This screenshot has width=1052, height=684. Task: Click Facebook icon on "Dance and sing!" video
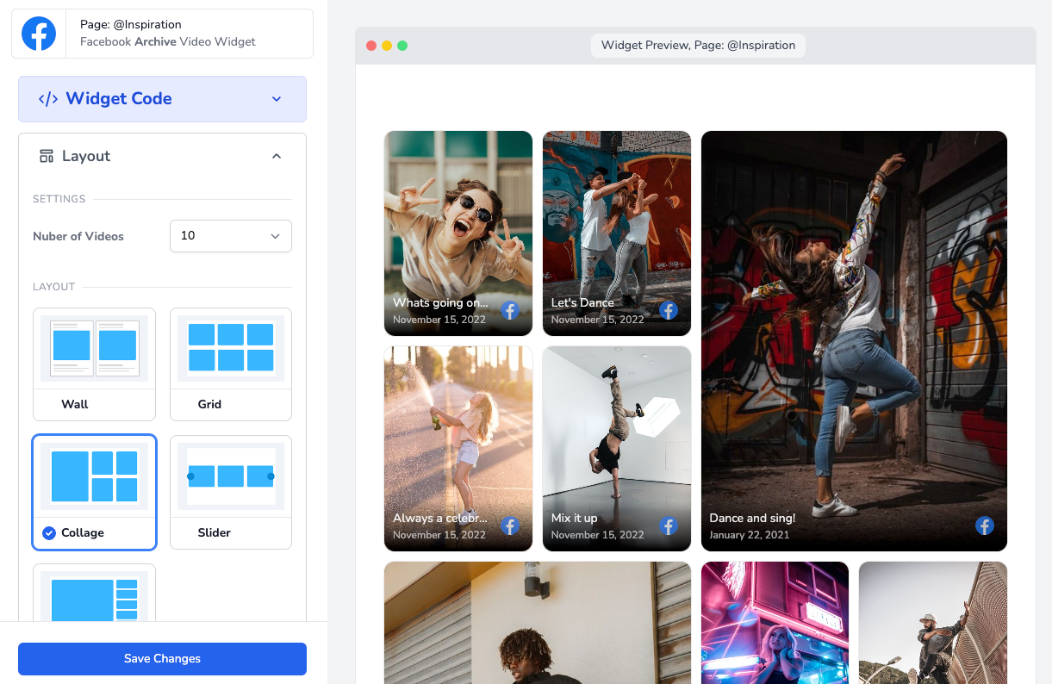(985, 525)
